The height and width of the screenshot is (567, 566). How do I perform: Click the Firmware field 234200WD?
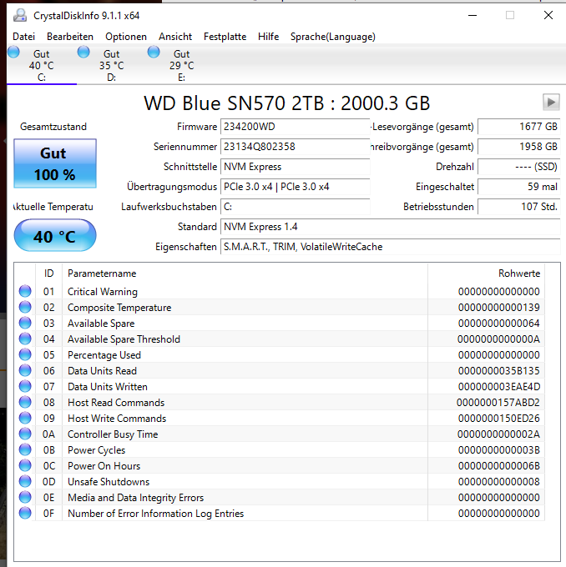[x=296, y=127]
